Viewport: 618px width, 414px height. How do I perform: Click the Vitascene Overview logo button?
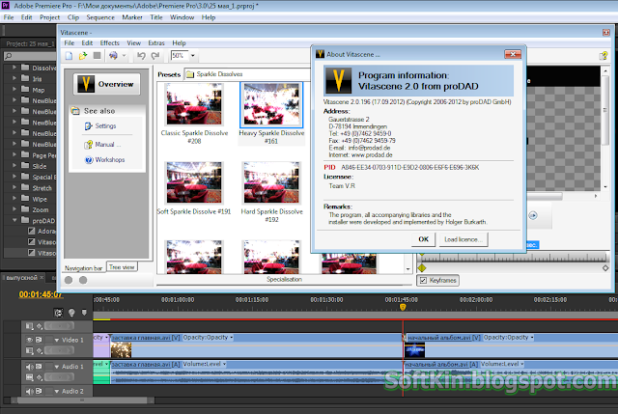106,84
